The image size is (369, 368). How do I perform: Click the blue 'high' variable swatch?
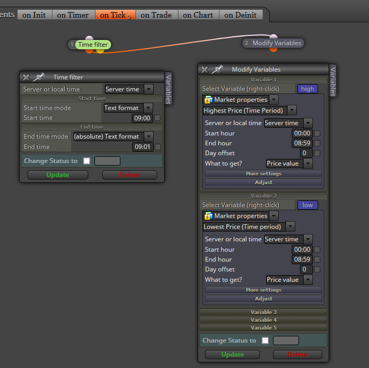point(308,89)
